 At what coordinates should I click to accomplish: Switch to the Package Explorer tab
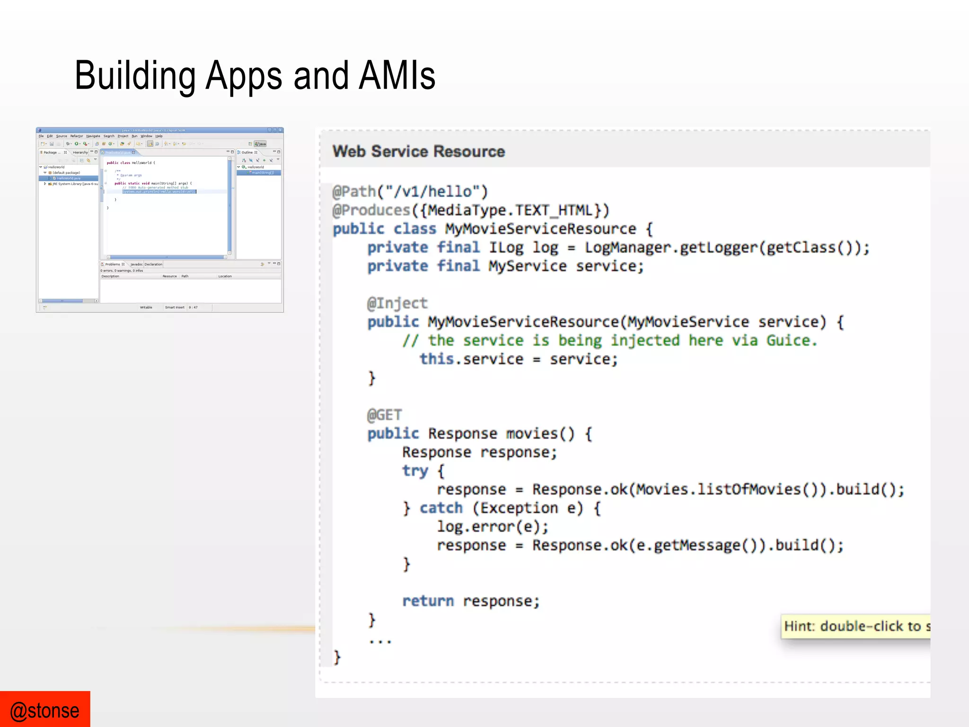(53, 152)
